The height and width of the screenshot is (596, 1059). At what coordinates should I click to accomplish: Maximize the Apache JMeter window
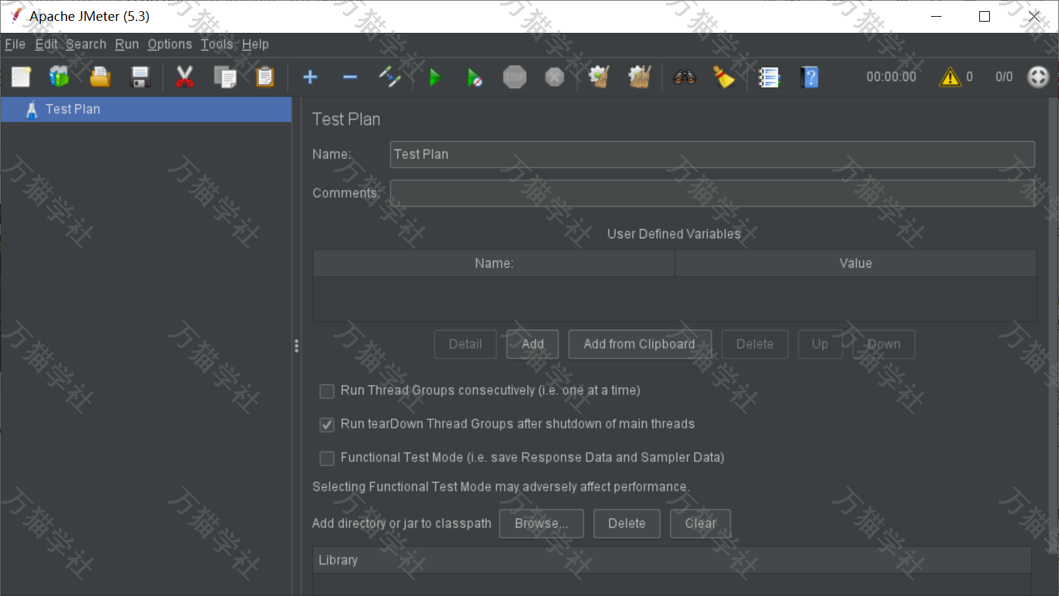[x=984, y=16]
